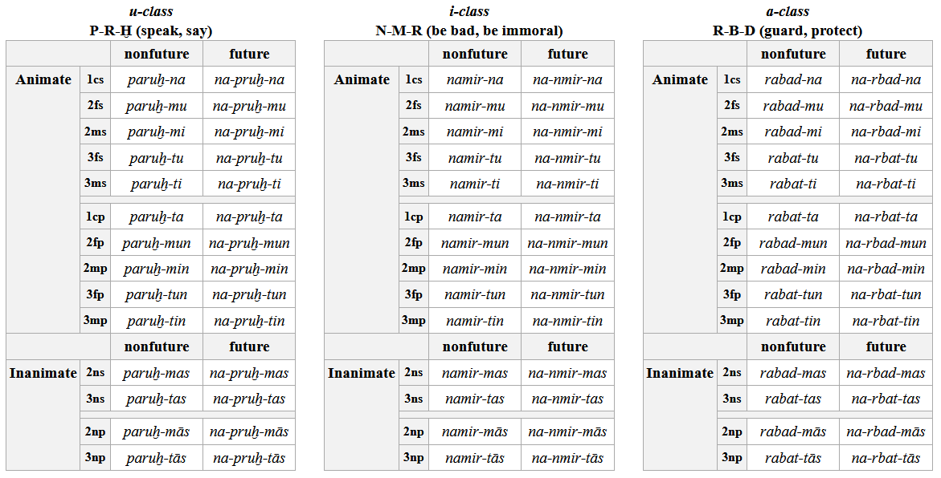
Task: Click the "paruḫ-mās" cell
Action: tap(157, 431)
